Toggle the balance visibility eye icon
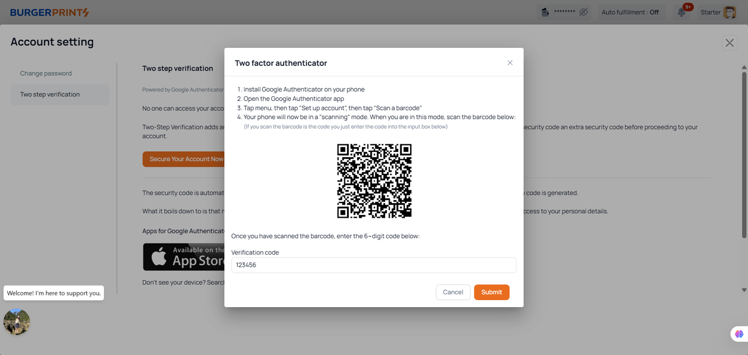The width and height of the screenshot is (748, 355). tap(583, 12)
